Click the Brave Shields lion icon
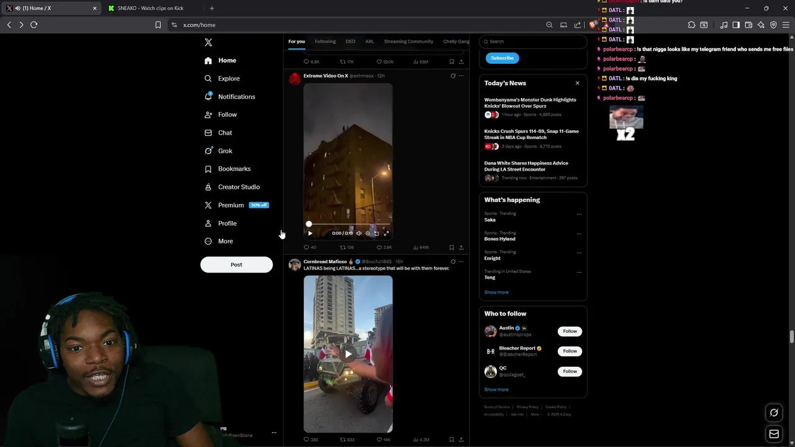Image resolution: width=795 pixels, height=447 pixels. (593, 25)
